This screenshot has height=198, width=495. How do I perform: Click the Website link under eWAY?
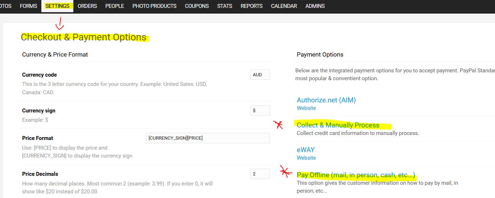(306, 158)
